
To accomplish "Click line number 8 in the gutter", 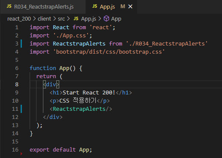I will pos(17,85).
